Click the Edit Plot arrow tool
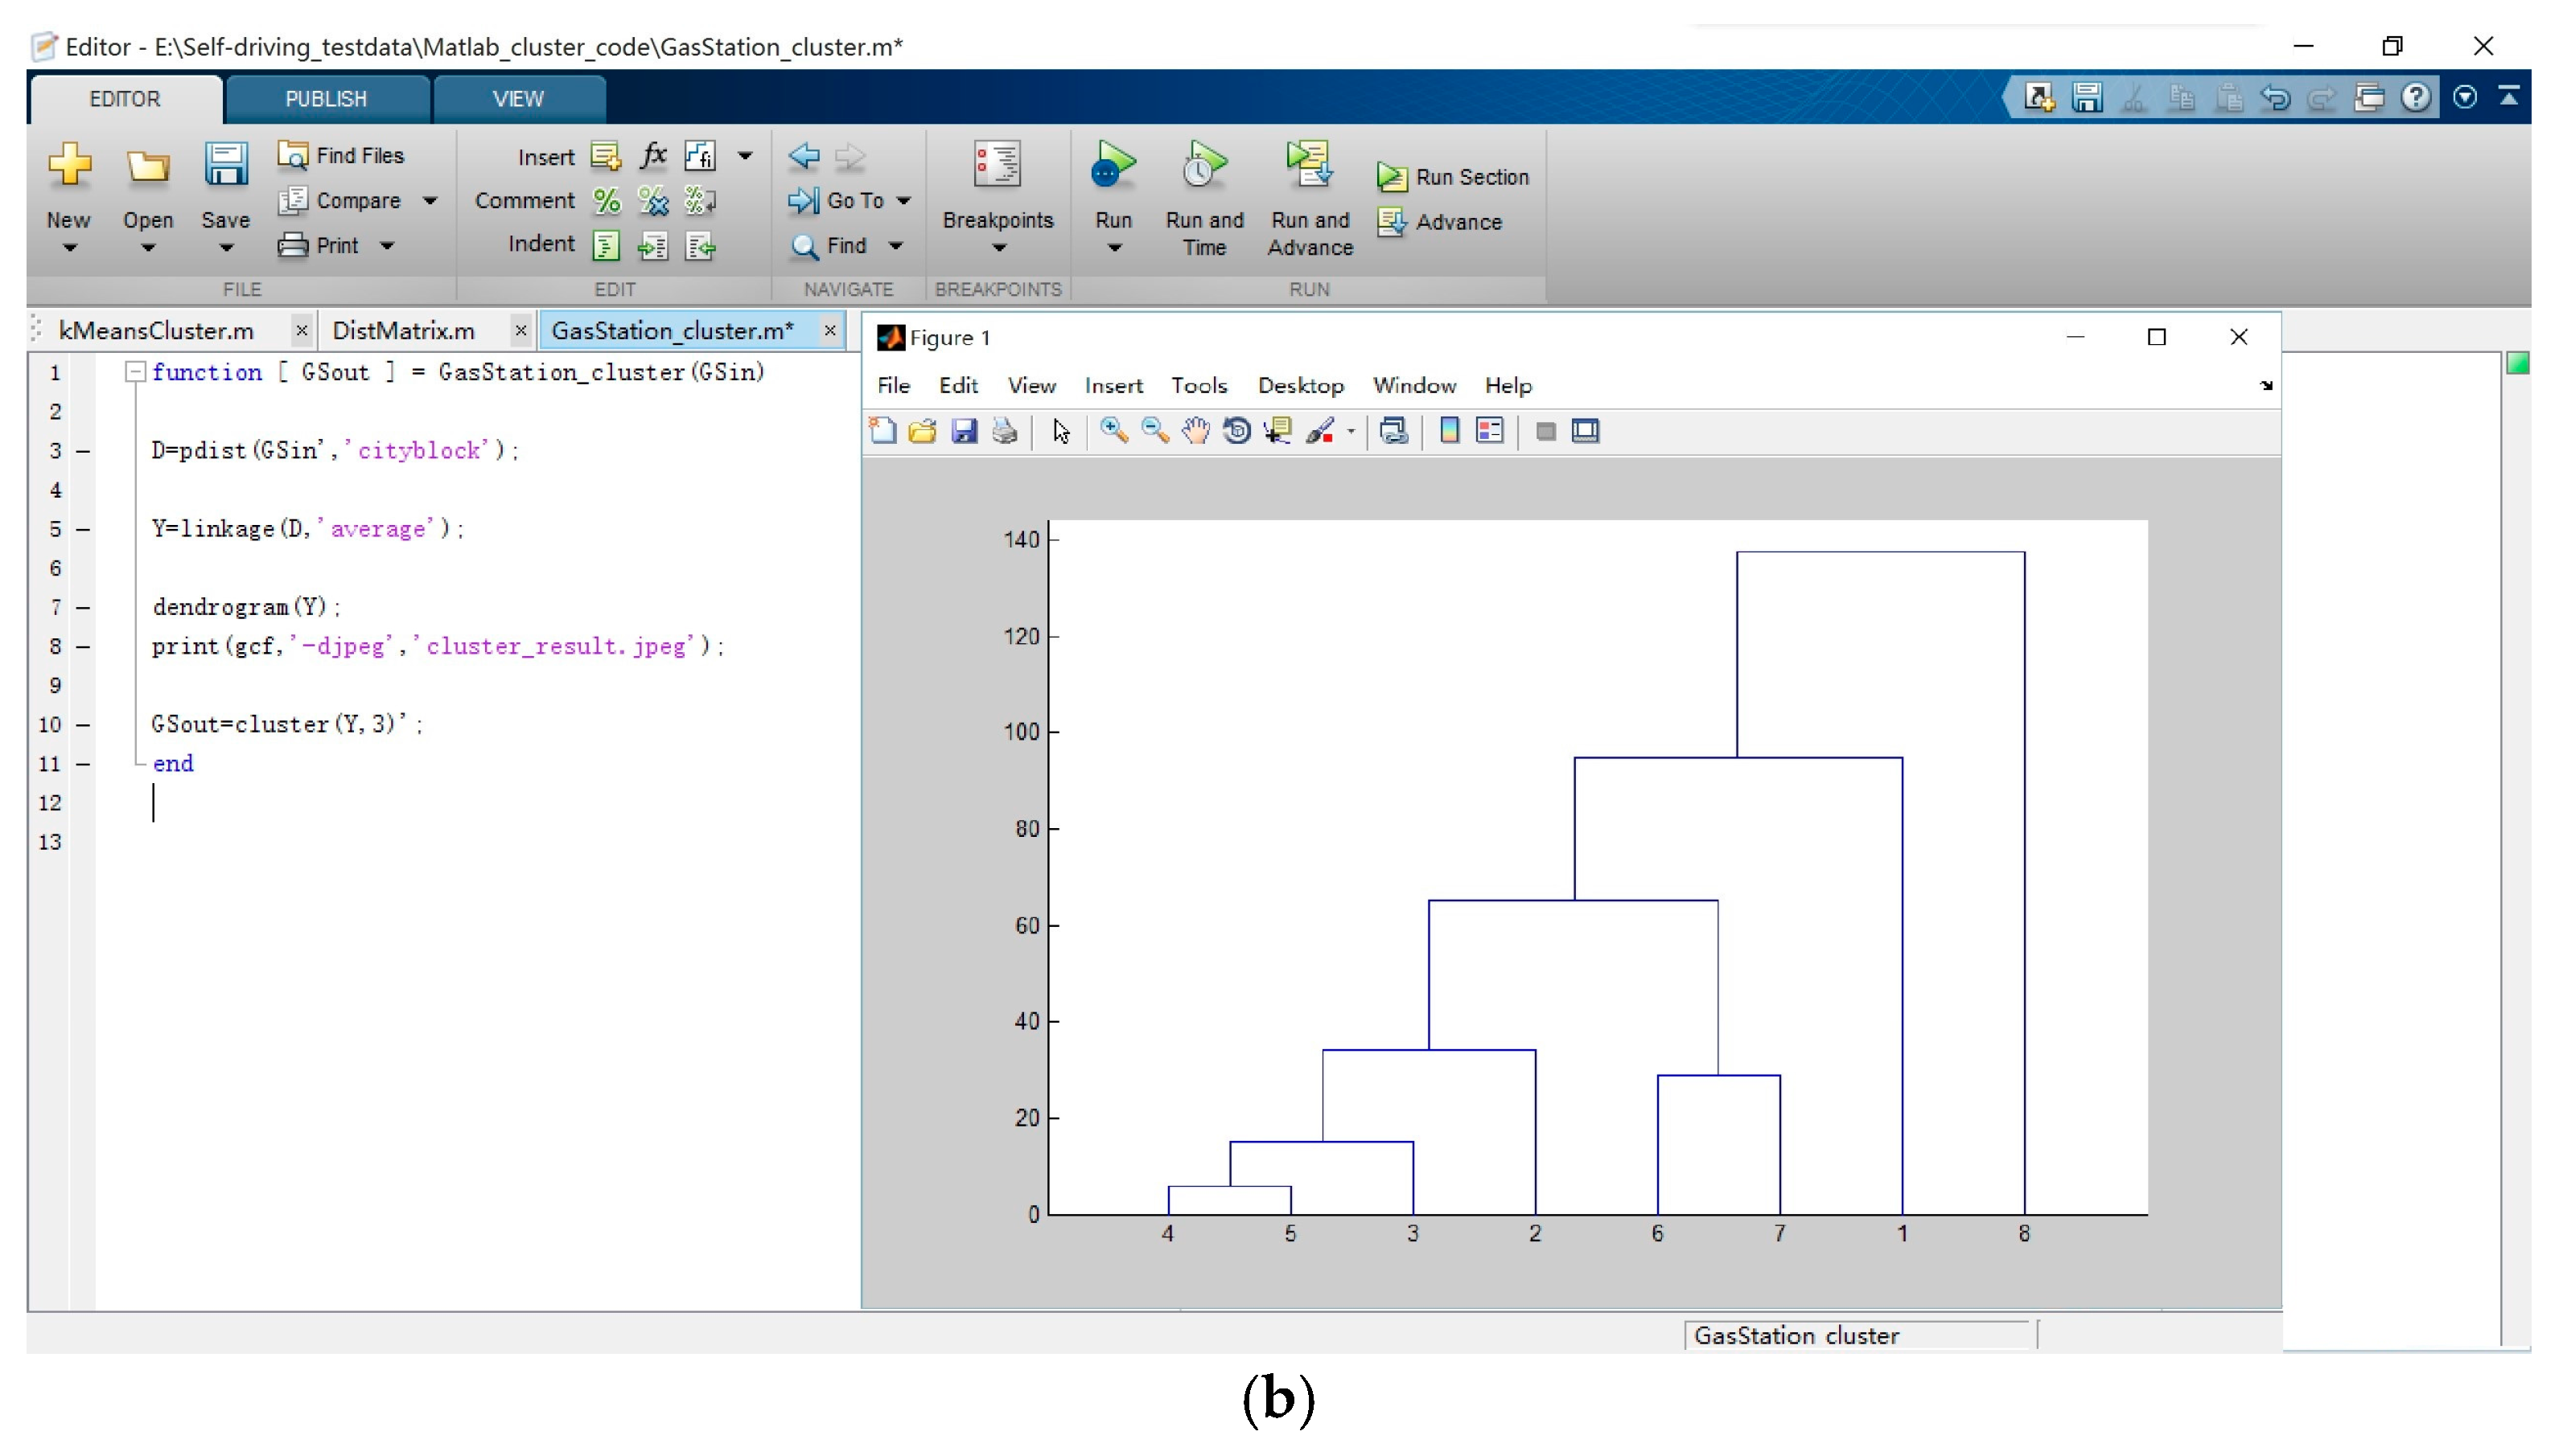 (1060, 431)
